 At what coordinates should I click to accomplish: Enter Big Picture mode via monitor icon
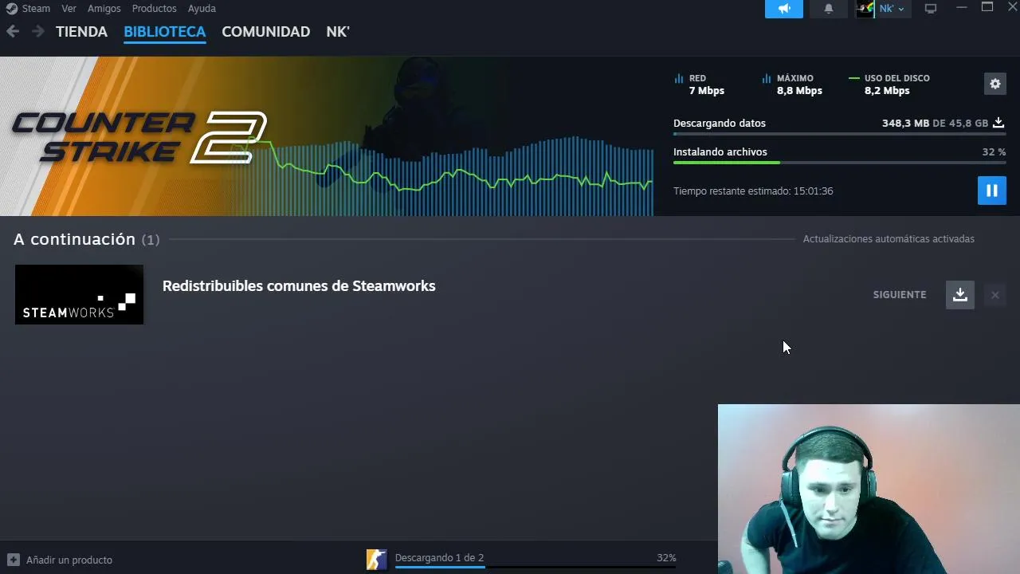930,9
